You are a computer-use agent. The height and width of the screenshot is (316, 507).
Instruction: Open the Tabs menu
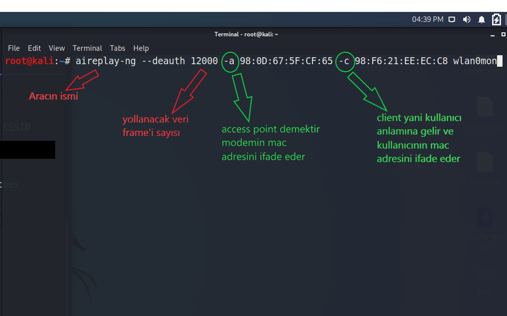[117, 48]
